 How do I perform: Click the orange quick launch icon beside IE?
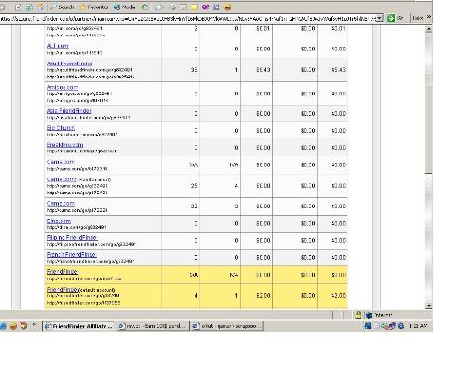click(13, 326)
